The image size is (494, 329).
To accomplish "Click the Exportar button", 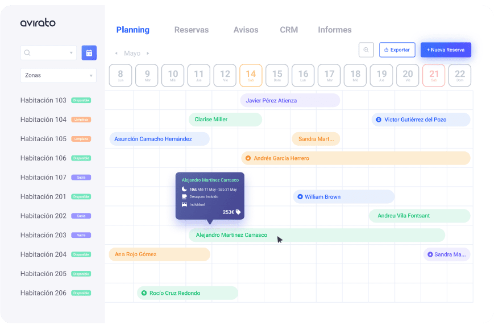I will coord(397,50).
